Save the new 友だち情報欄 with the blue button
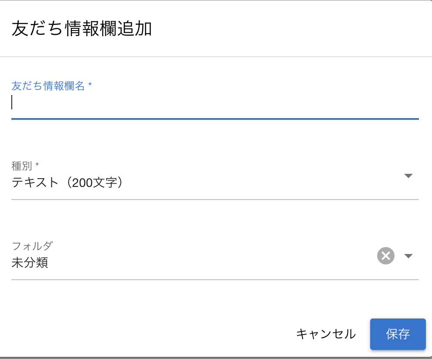Screen dimensions: 432x359 [x=398, y=334]
